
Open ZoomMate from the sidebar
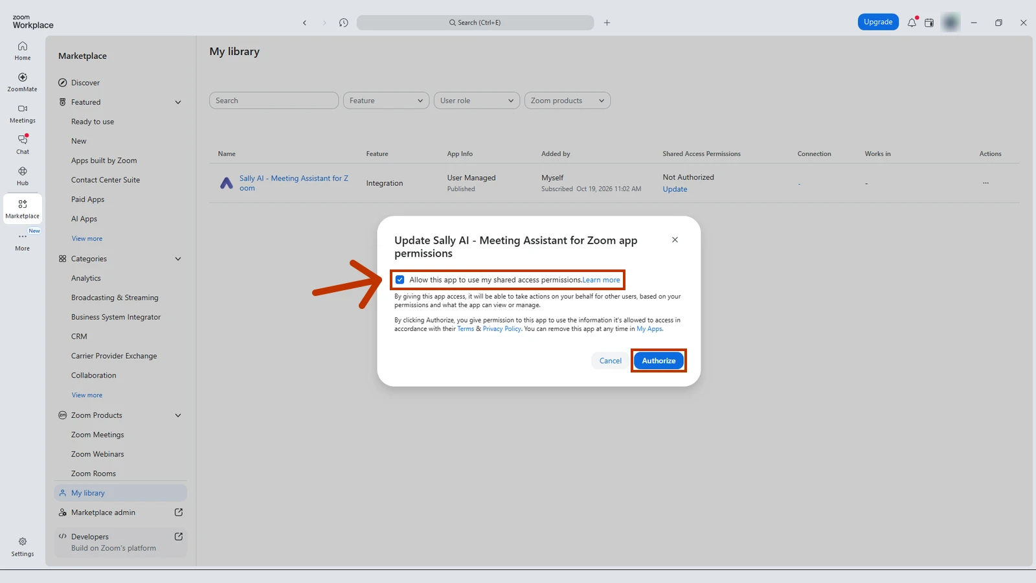click(x=23, y=82)
